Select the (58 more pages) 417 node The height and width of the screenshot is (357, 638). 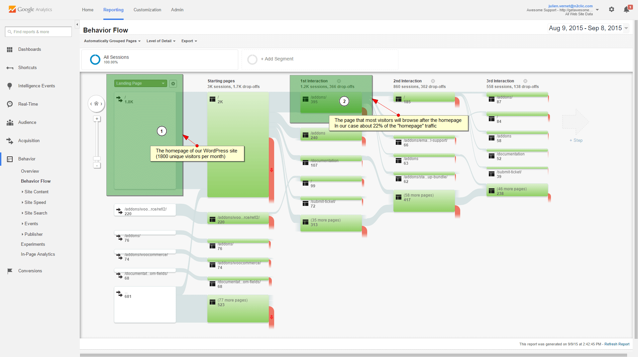(424, 201)
